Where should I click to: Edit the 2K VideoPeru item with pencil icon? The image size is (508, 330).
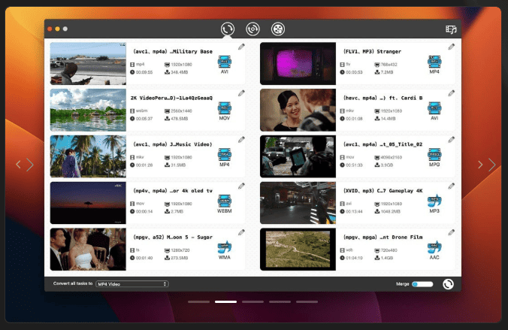pos(241,93)
